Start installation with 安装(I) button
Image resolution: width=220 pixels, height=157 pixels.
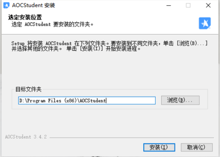159,147
